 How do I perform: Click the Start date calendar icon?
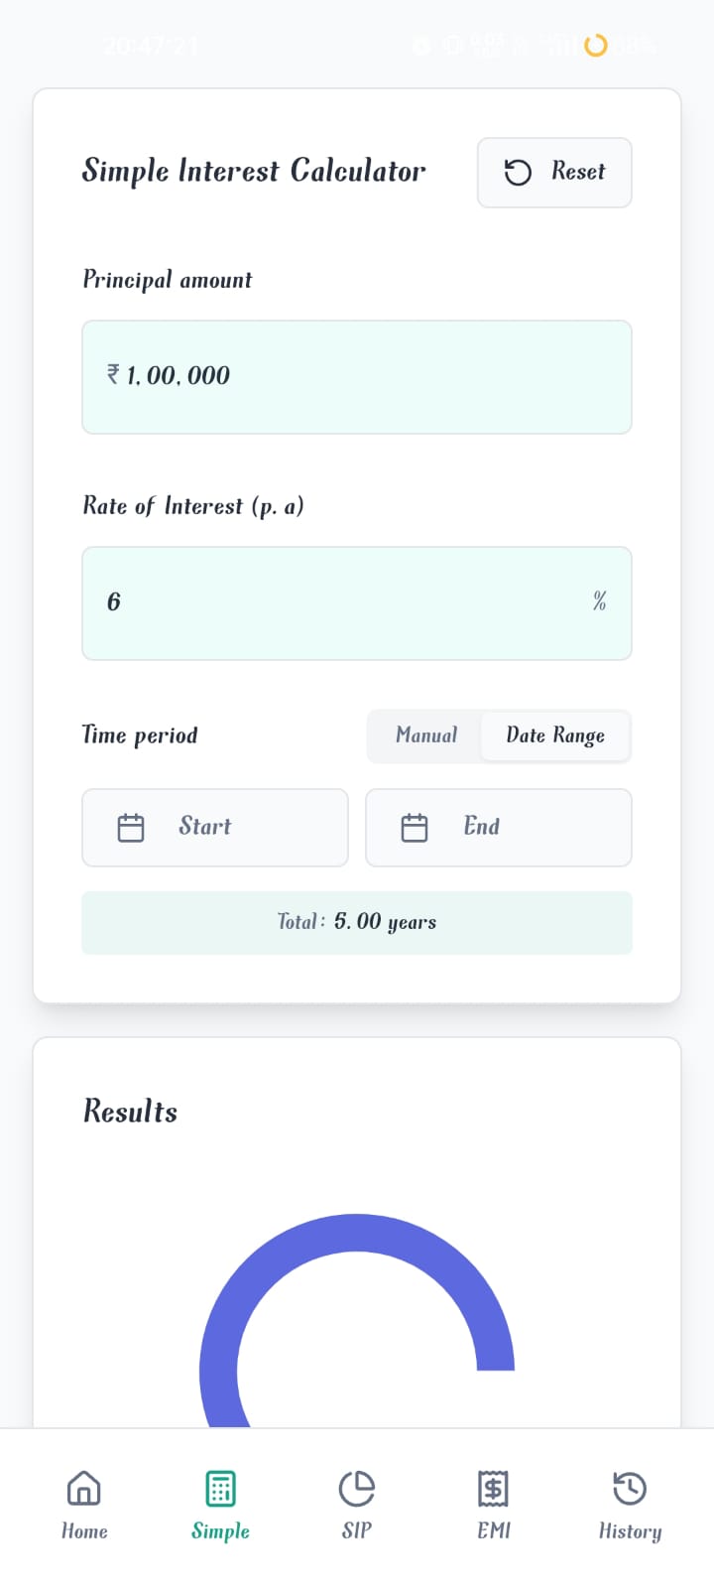(x=130, y=827)
